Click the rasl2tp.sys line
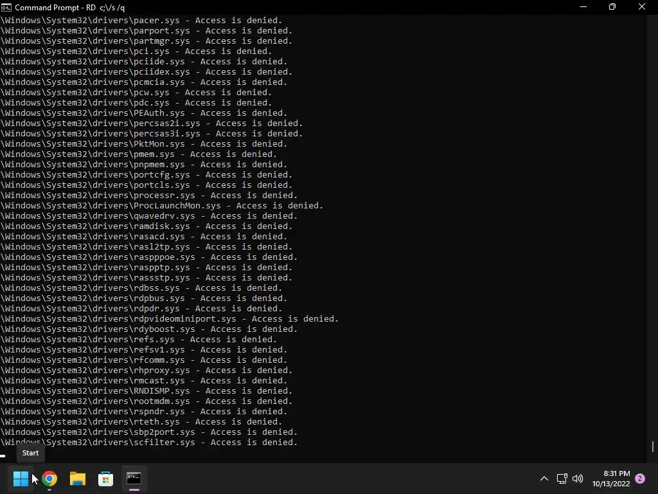Screen dimensions: 658x494 (146, 246)
